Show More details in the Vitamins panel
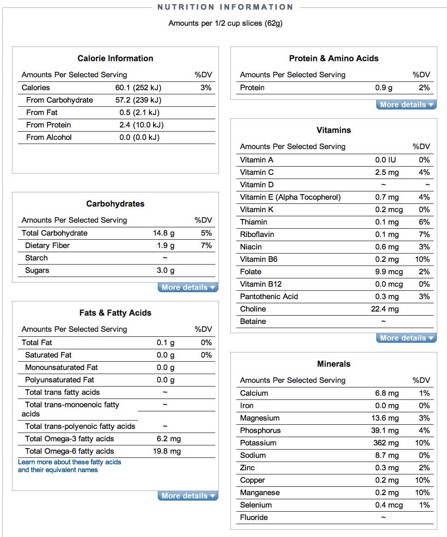Screen dimensions: 447x537 click(407, 338)
